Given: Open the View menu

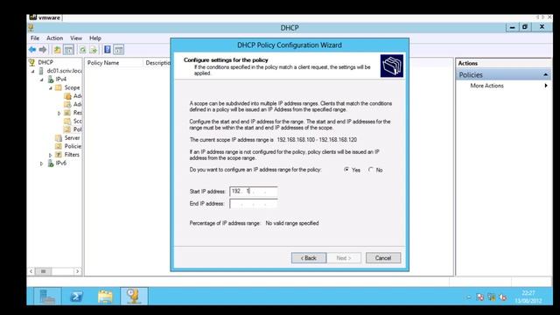Looking at the screenshot, I should pyautogui.click(x=76, y=38).
